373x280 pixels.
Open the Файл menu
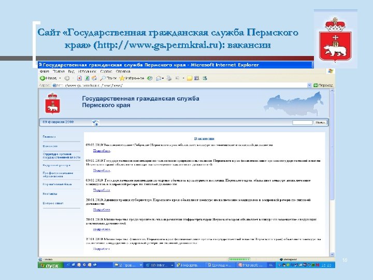pyautogui.click(x=44, y=71)
